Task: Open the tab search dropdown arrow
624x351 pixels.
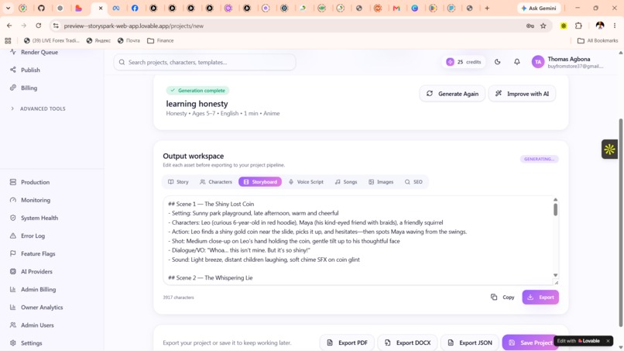Action: pos(8,8)
